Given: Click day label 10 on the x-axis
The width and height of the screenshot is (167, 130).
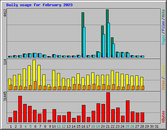Looking at the screenshot, I should pos(54,126).
